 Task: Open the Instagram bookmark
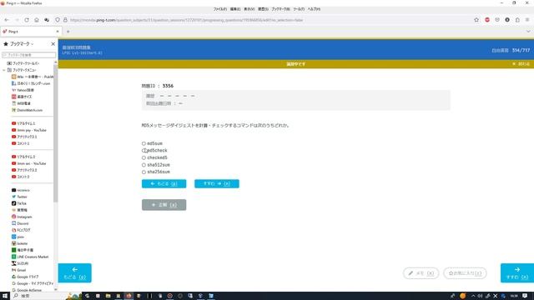[x=22, y=217]
